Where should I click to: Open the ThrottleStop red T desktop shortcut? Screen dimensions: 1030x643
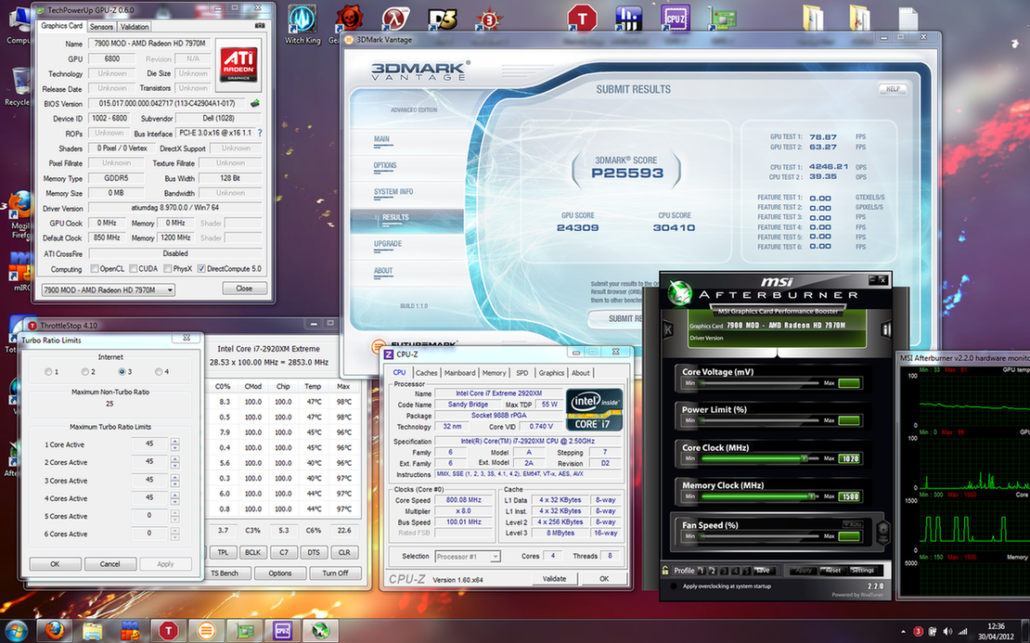point(581,19)
